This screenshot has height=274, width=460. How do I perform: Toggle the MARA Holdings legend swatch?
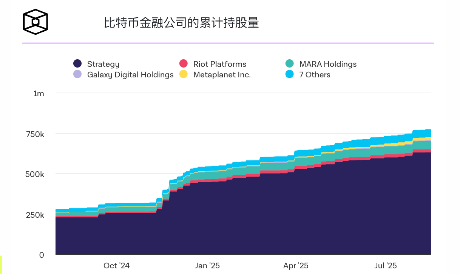click(x=290, y=64)
